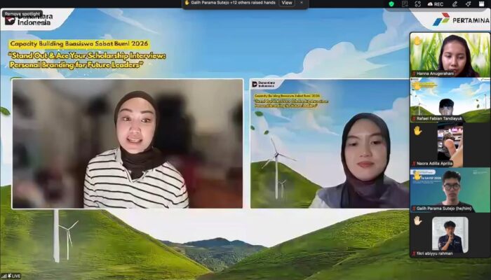Click the wind-turbine background speaker's video

[x=330, y=143]
